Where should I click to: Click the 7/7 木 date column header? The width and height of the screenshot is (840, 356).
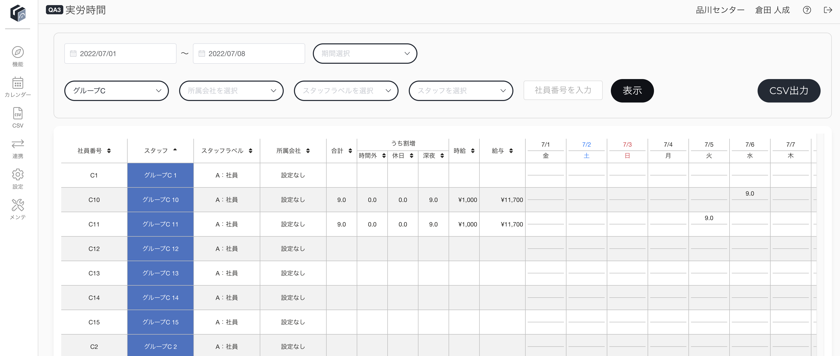(x=790, y=150)
